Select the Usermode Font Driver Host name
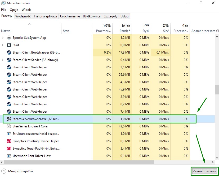Image resolution: width=219 pixels, height=177 pixels. 32,156
